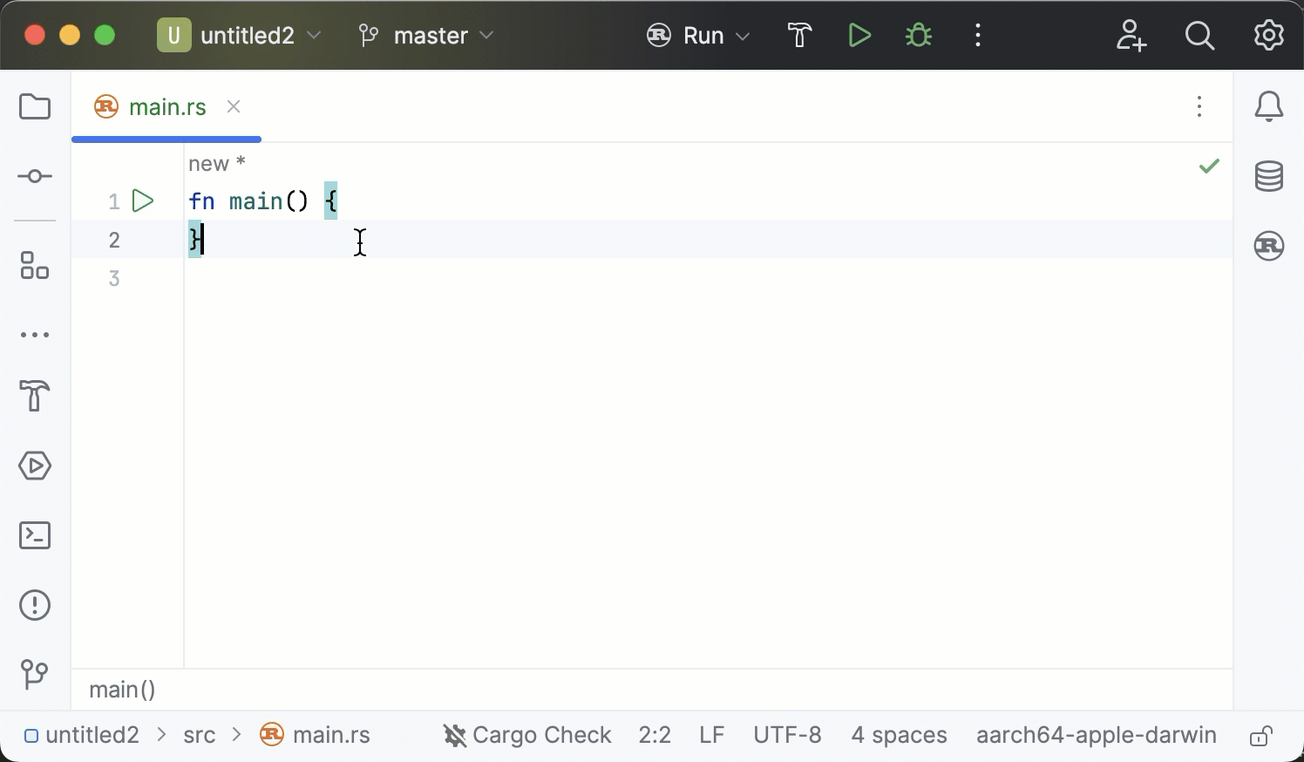Change the LF line separator

point(712,735)
